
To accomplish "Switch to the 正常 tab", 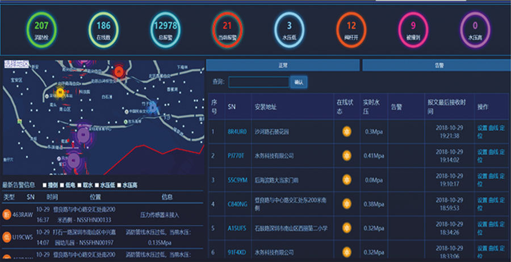I will (x=283, y=65).
